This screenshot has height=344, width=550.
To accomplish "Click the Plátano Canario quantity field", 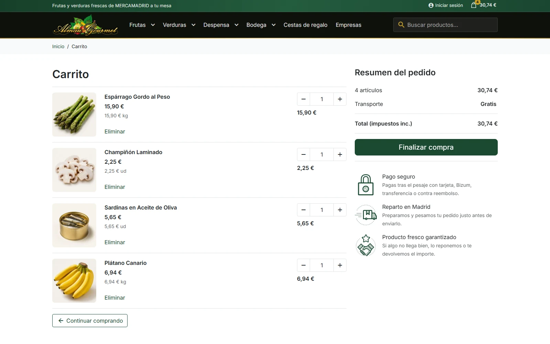I will pyautogui.click(x=322, y=265).
